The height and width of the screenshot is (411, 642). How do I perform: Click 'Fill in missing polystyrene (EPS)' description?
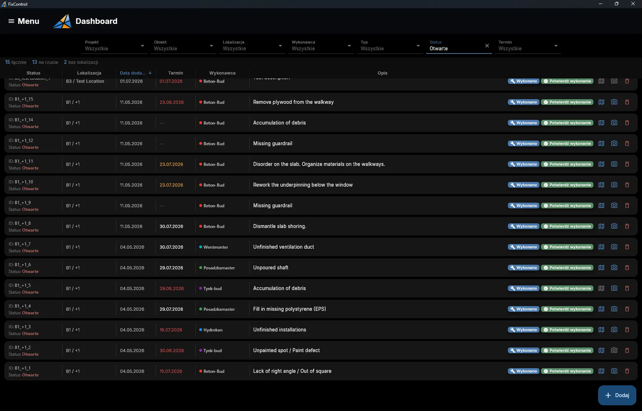tap(290, 309)
